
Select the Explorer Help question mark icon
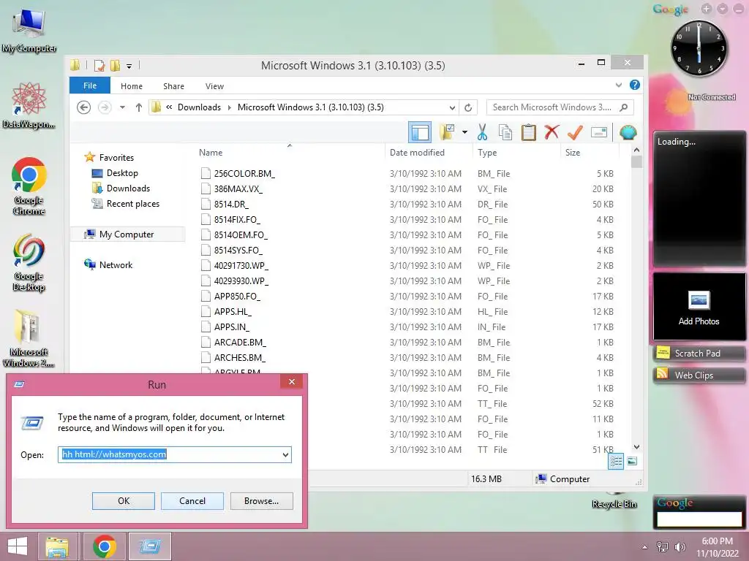click(634, 85)
